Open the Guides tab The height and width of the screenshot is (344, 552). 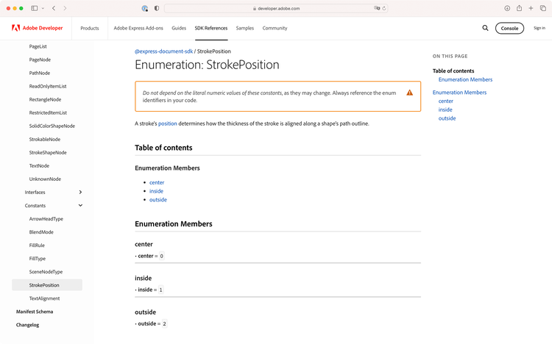tap(179, 28)
